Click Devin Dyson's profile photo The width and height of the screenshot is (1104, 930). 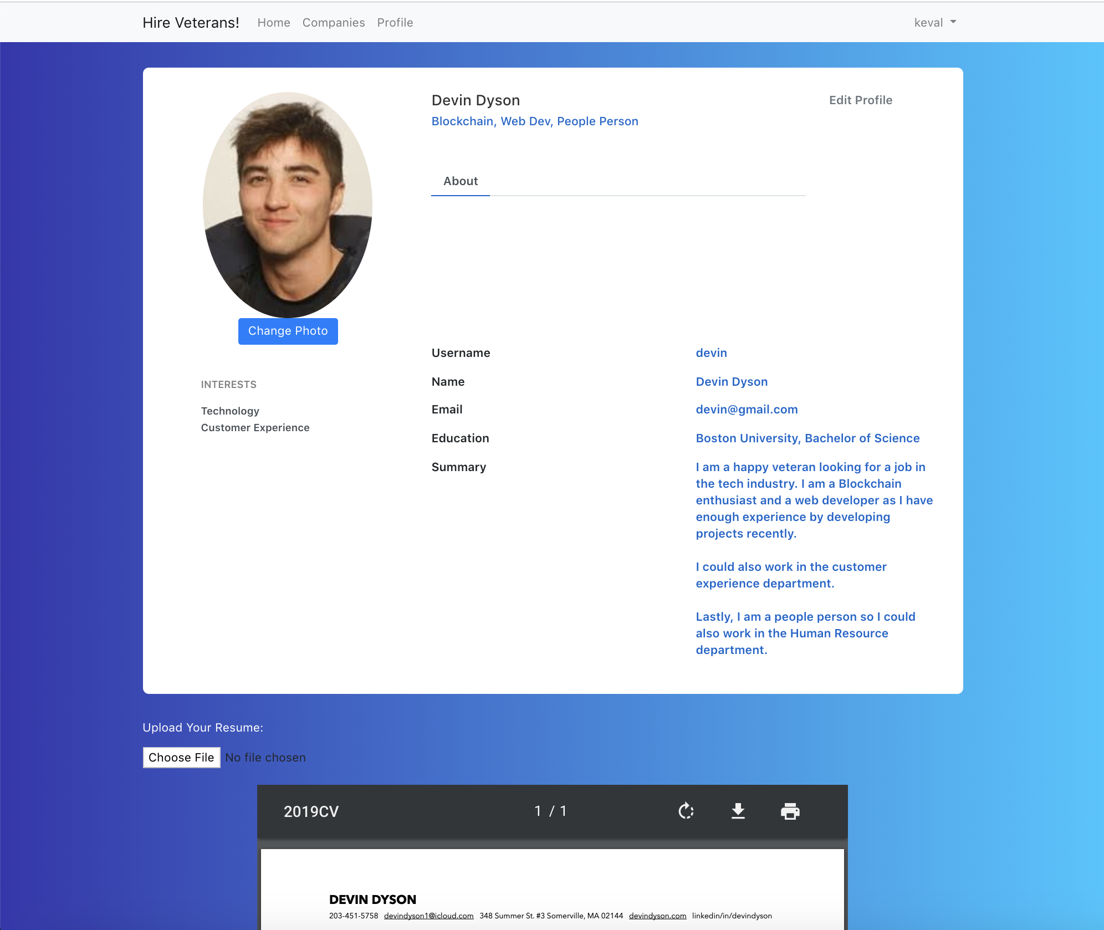[288, 205]
